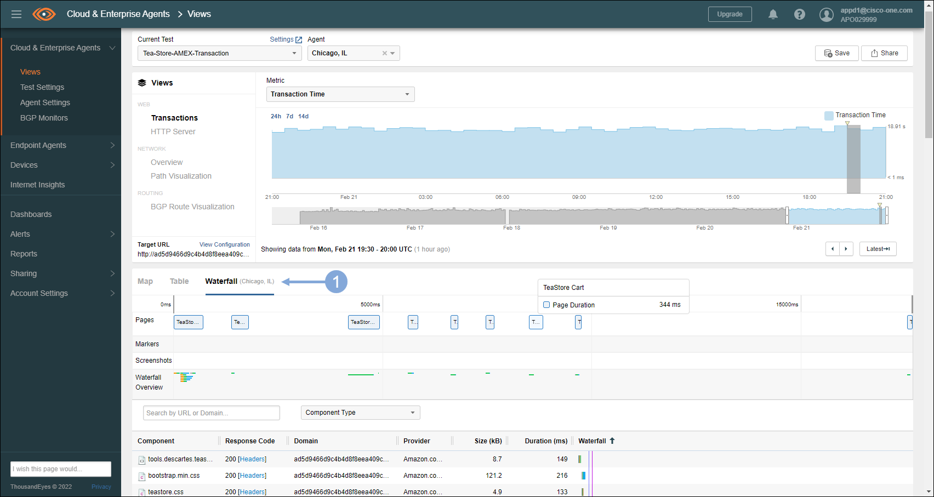This screenshot has height=497, width=934.
Task: Open the Current Test dropdown
Action: tap(219, 53)
